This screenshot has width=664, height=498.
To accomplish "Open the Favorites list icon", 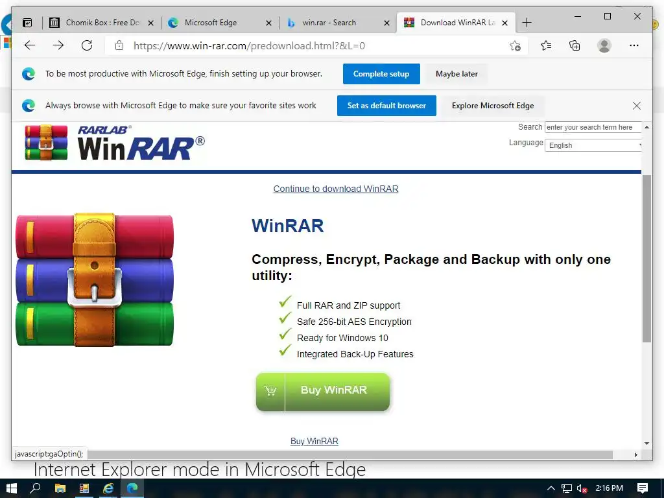I will click(x=546, y=45).
